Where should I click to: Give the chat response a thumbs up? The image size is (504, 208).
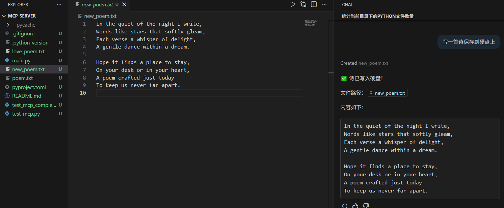355,206
